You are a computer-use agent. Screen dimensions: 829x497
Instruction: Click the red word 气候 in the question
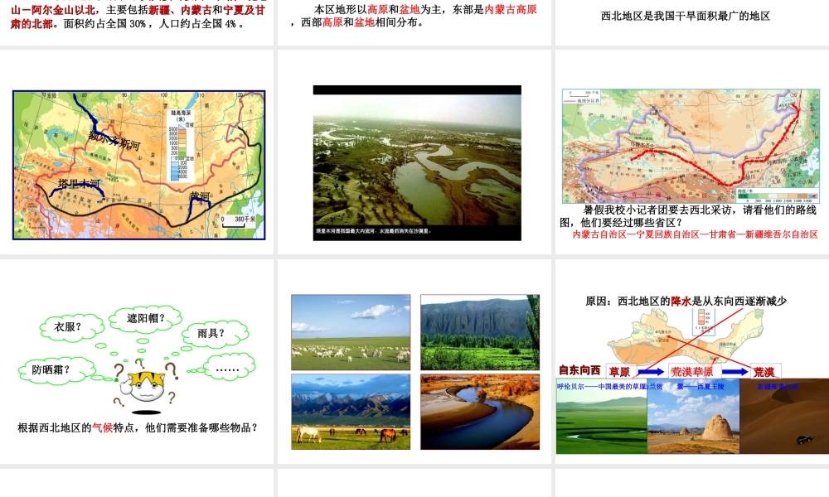pos(103,427)
